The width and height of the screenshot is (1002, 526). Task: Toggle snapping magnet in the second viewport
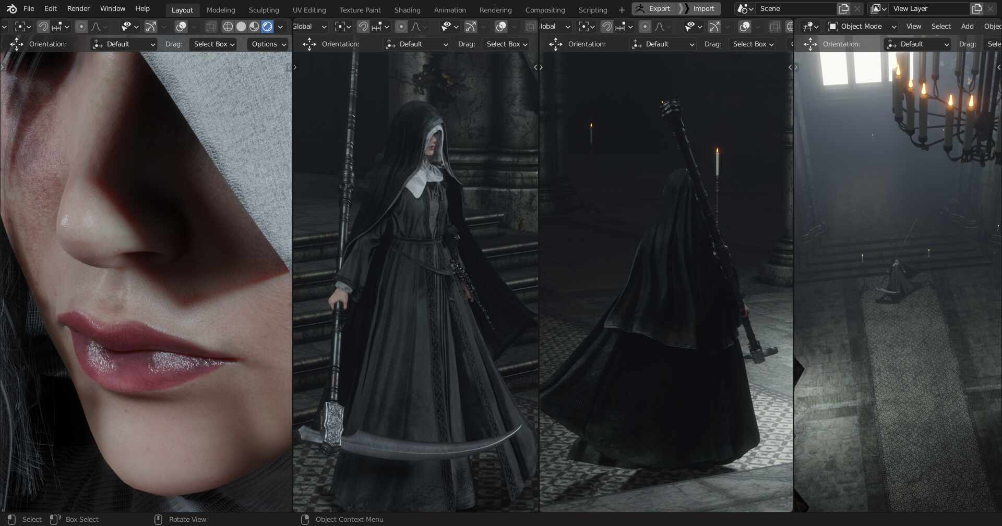[x=363, y=27]
